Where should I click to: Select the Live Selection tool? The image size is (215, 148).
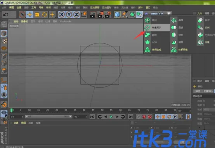click(x=22, y=14)
